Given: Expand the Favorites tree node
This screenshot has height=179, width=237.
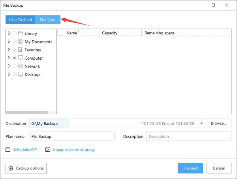Looking at the screenshot, I should (x=9, y=49).
